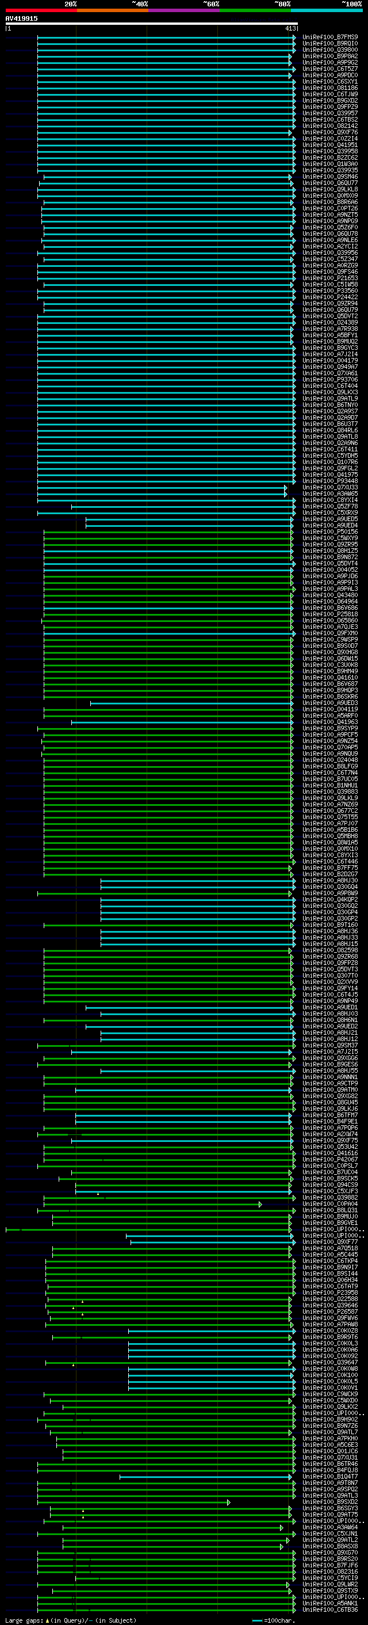
Task: Click UniRef100_B8R6A6 subject name
Action: [330, 202]
